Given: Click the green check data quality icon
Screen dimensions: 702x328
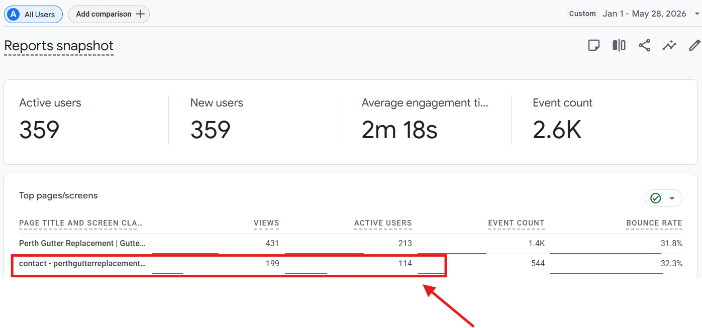Looking at the screenshot, I should click(x=656, y=198).
